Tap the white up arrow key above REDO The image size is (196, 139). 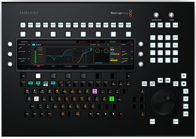point(186,91)
